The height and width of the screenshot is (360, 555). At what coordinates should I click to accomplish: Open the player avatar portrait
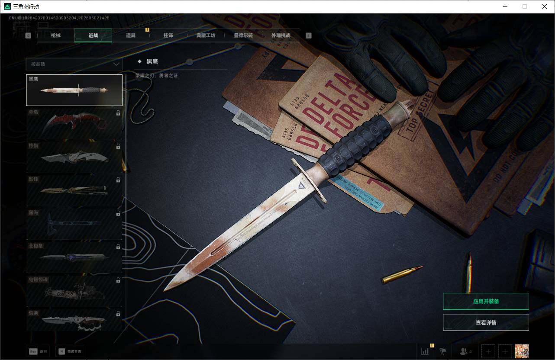coord(522,351)
